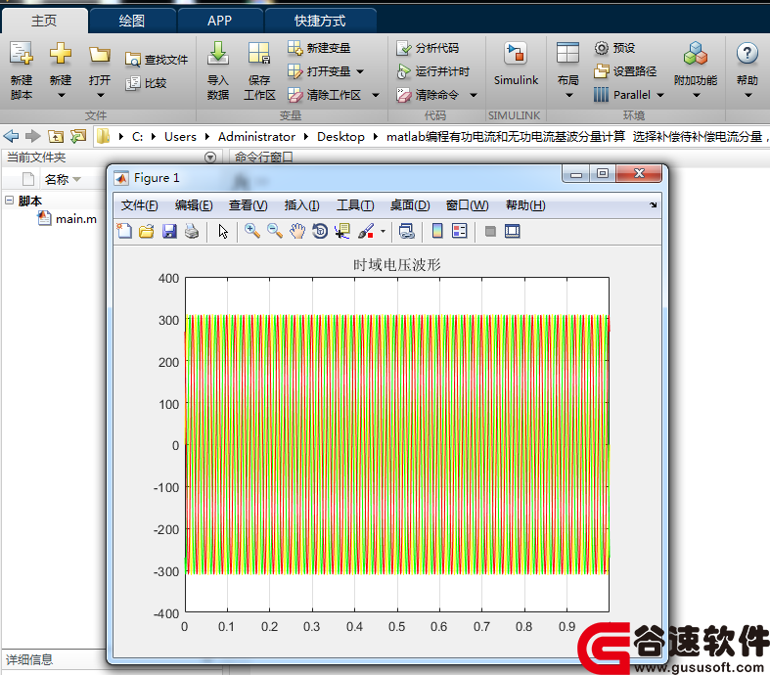
Task: Expand dropdown under 新建 button
Action: pyautogui.click(x=61, y=95)
